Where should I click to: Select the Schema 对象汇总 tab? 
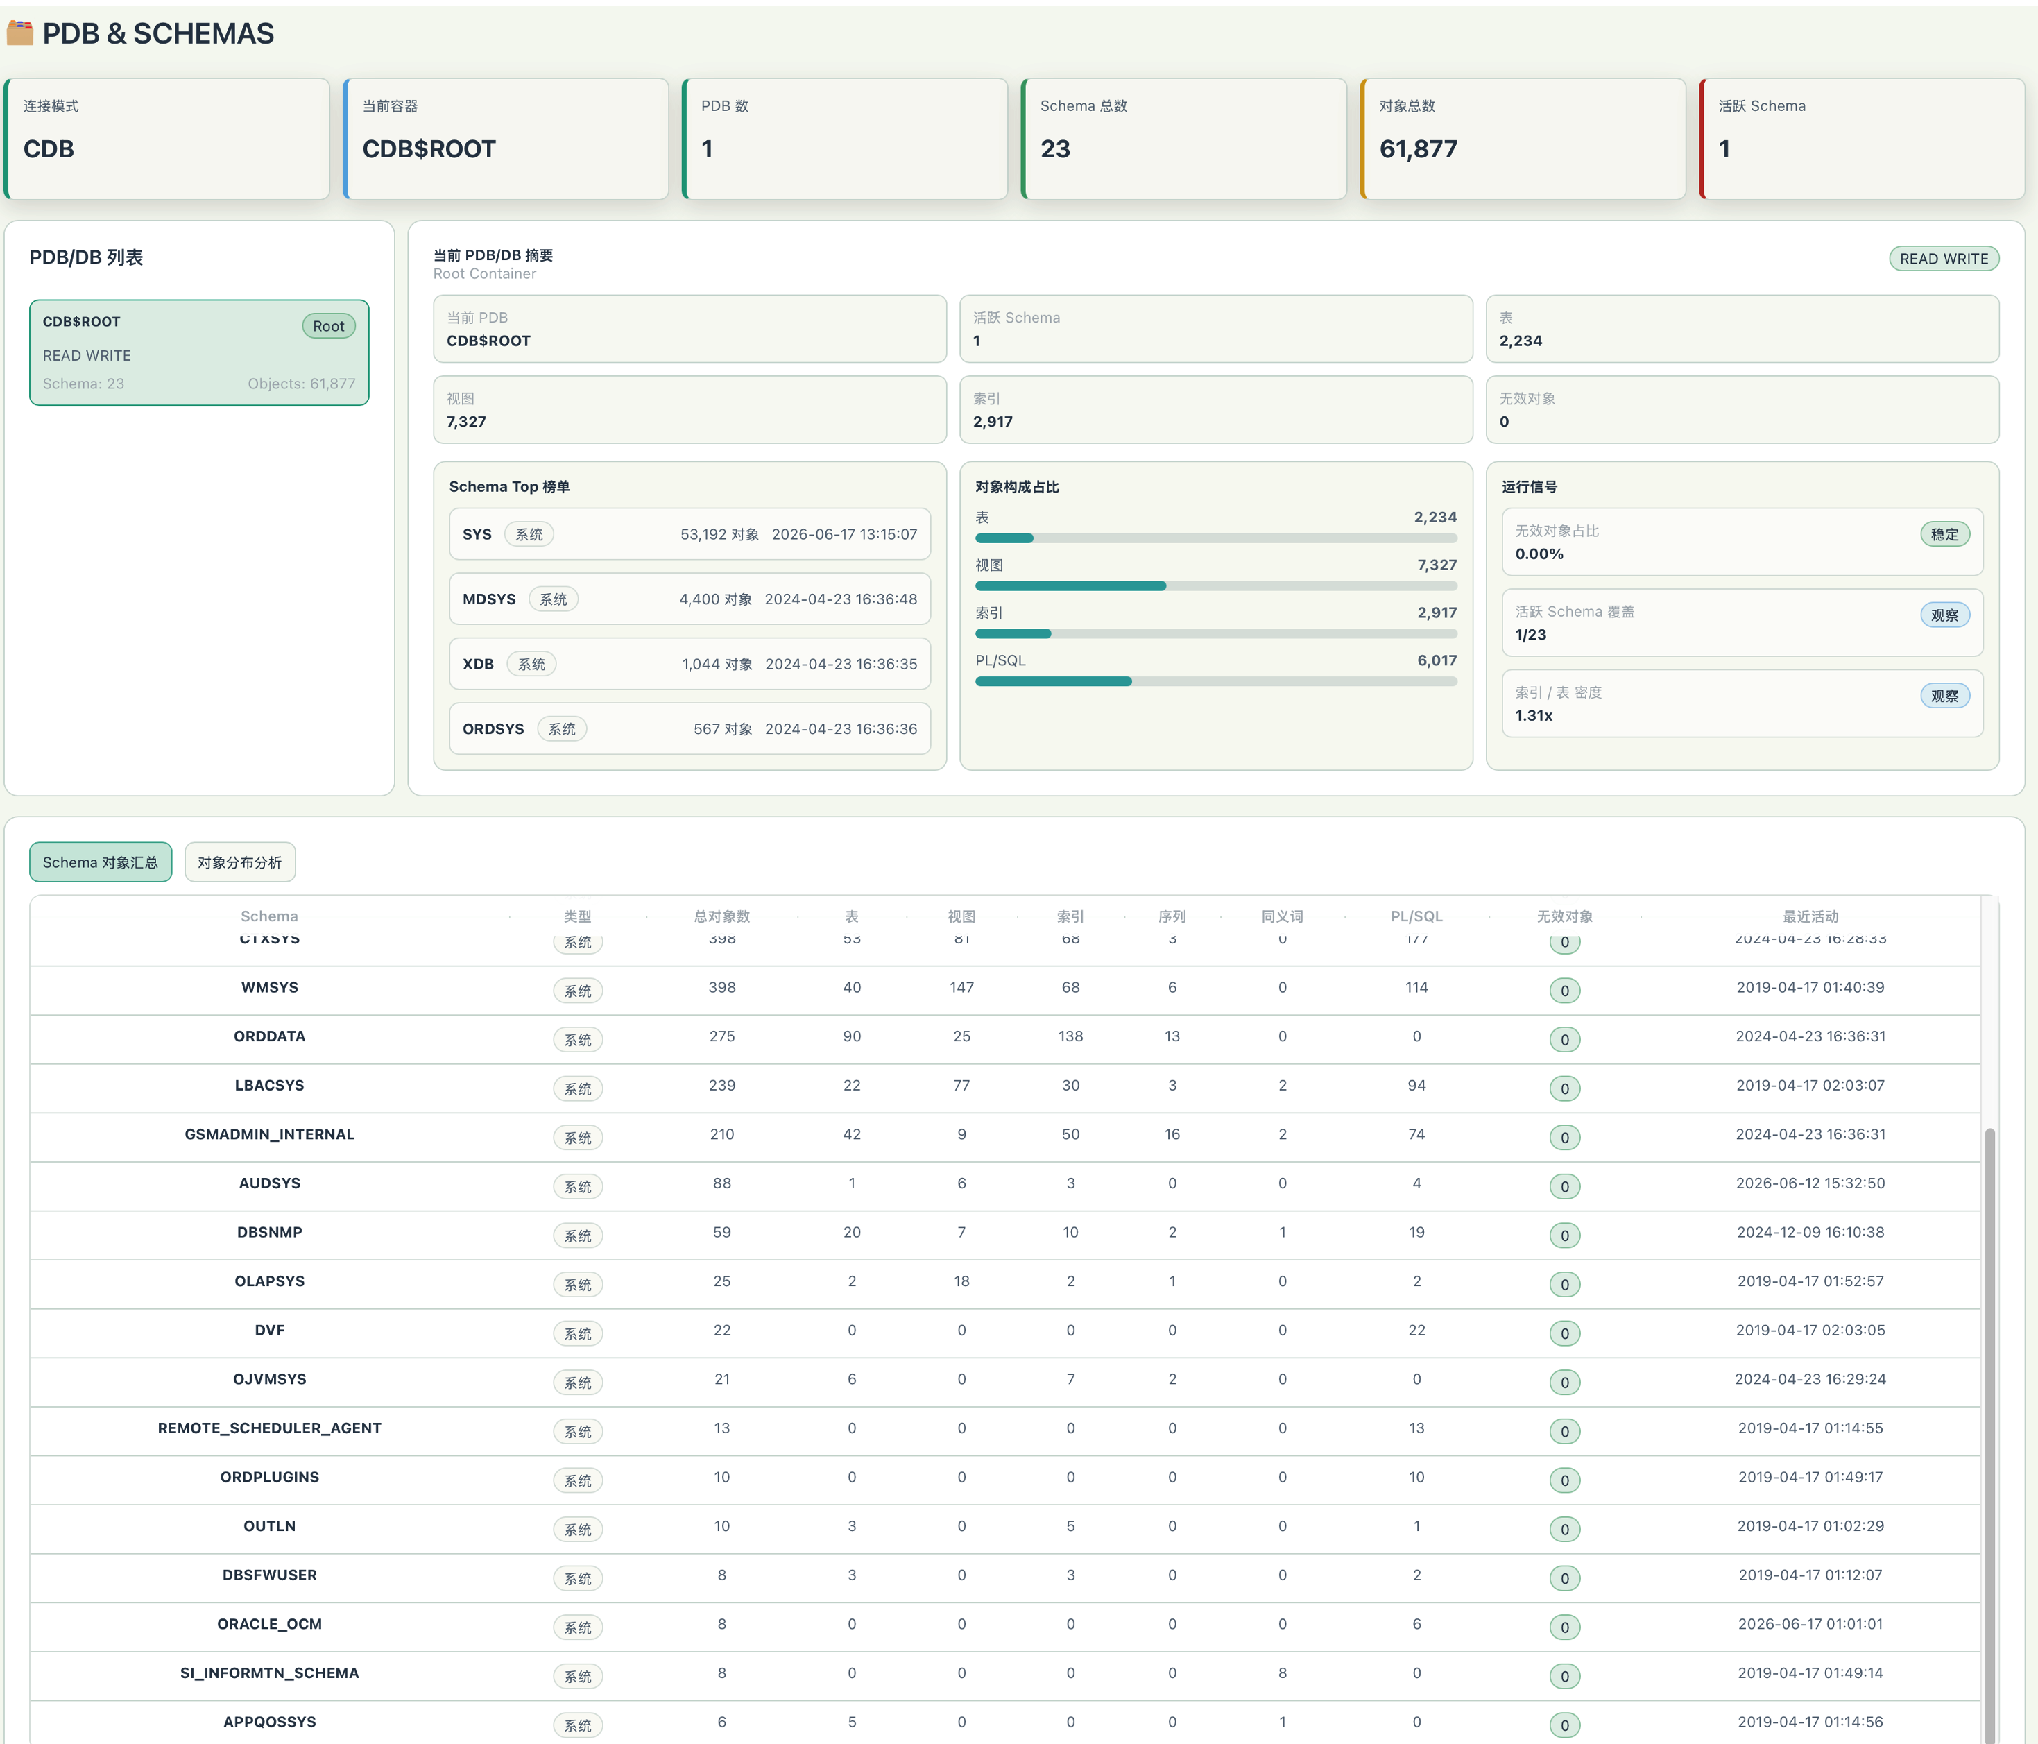click(x=101, y=862)
